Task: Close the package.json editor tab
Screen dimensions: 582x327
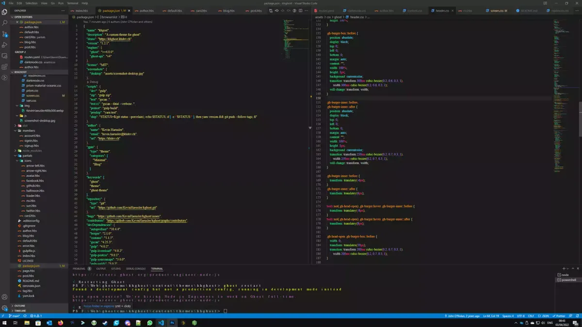Action: pyautogui.click(x=129, y=11)
